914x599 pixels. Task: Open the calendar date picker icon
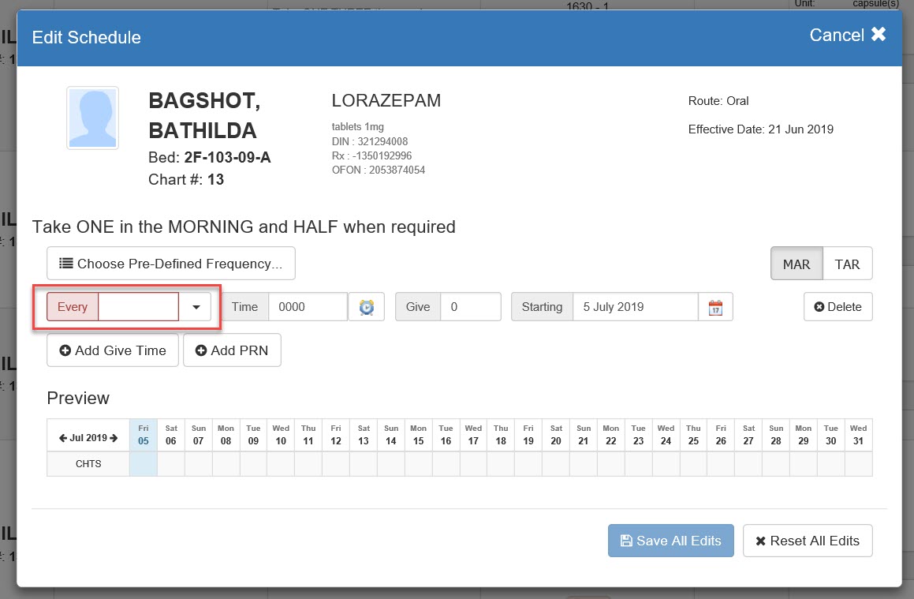click(x=715, y=307)
